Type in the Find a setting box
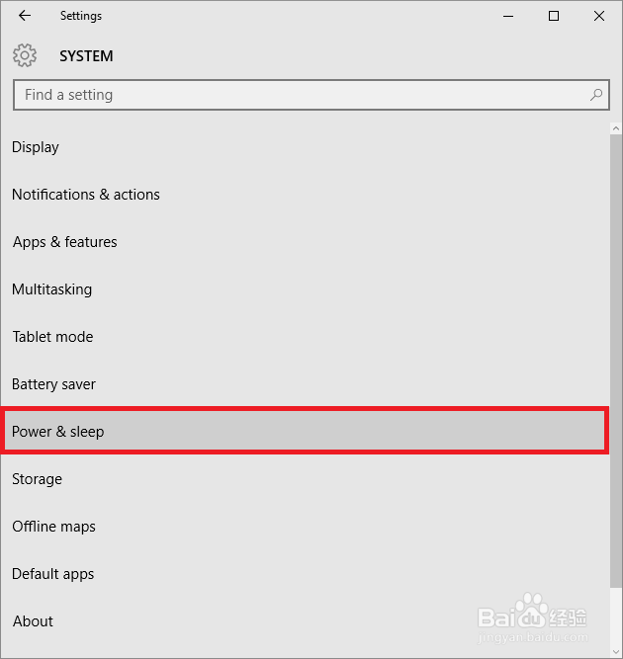 click(297, 95)
